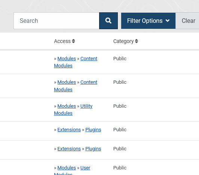199x175 pixels.
Task: Click the magnifying glass search button
Action: 108,21
